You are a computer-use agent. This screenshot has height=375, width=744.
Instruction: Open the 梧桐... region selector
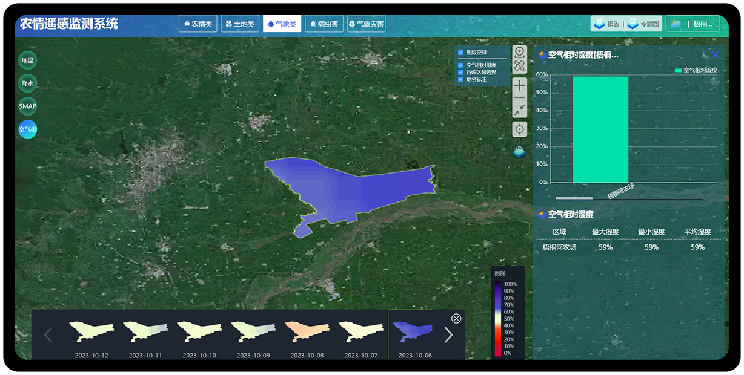(x=693, y=24)
